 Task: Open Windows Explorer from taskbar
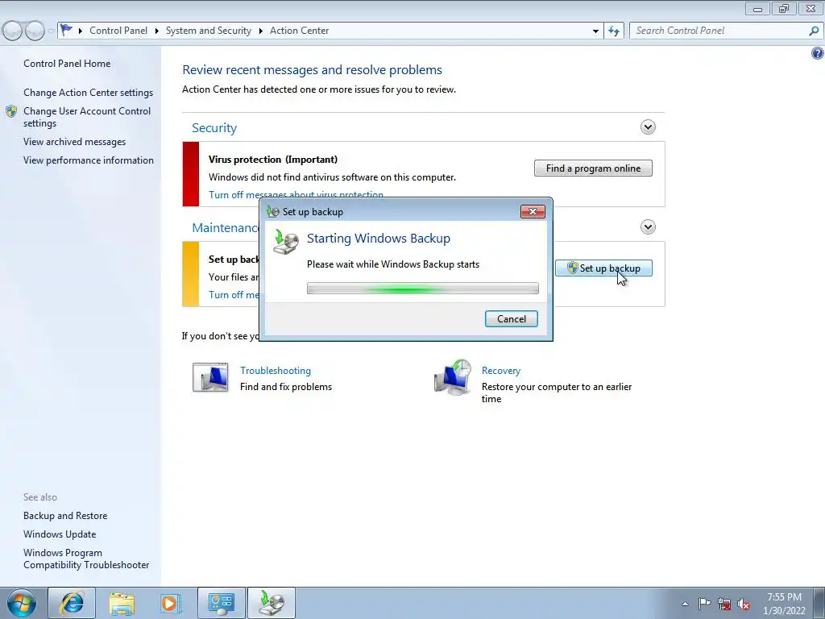point(122,603)
